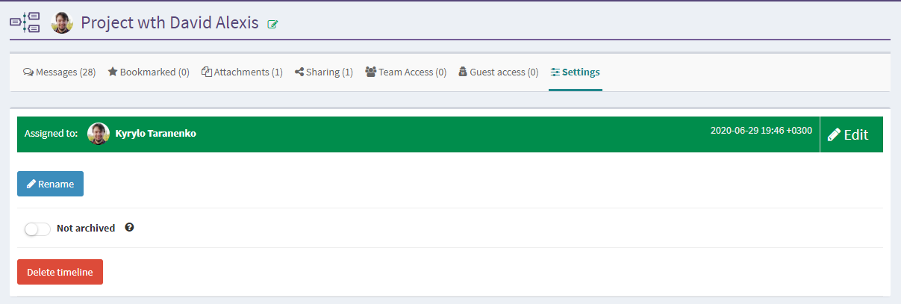Click the Delete timeline button
Viewport: 901px width, 304px height.
point(60,272)
